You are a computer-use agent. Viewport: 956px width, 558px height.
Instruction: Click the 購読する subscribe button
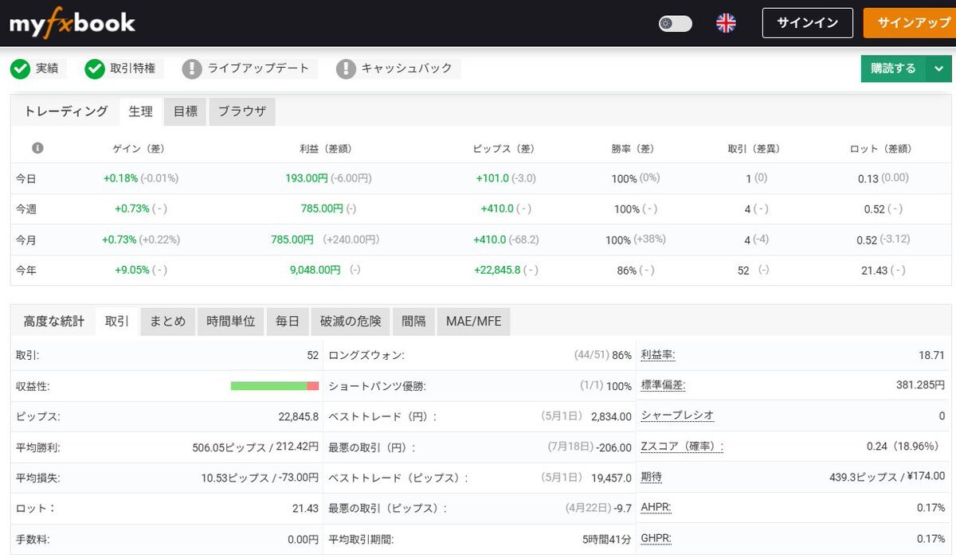coord(893,68)
